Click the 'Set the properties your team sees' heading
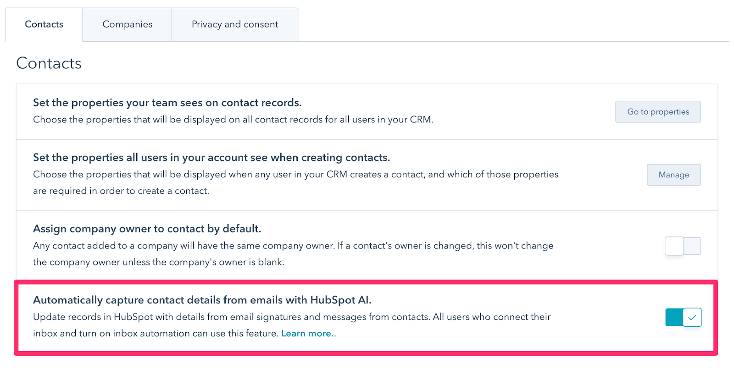Image resolution: width=734 pixels, height=379 pixels. click(x=167, y=103)
